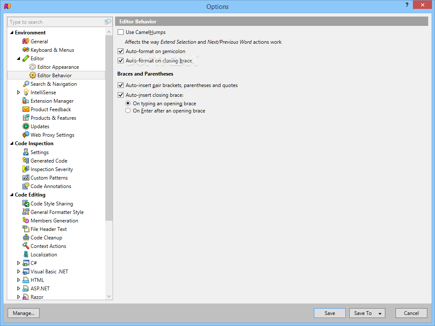Click the pencil icon next to Editor
This screenshot has height=326, width=435.
pos(25,58)
